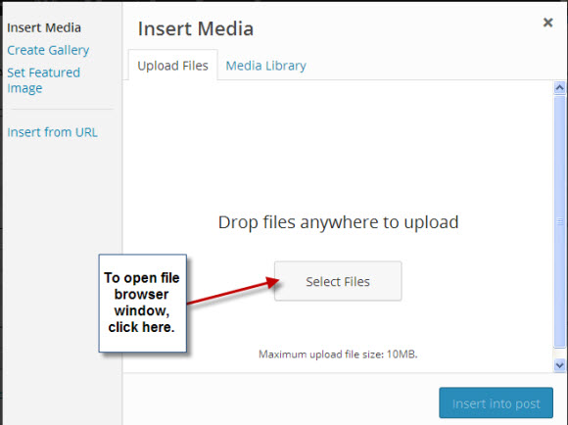Click the red arrow pointing to Select Files
Screen dimensions: 568x425
pyautogui.click(x=233, y=291)
